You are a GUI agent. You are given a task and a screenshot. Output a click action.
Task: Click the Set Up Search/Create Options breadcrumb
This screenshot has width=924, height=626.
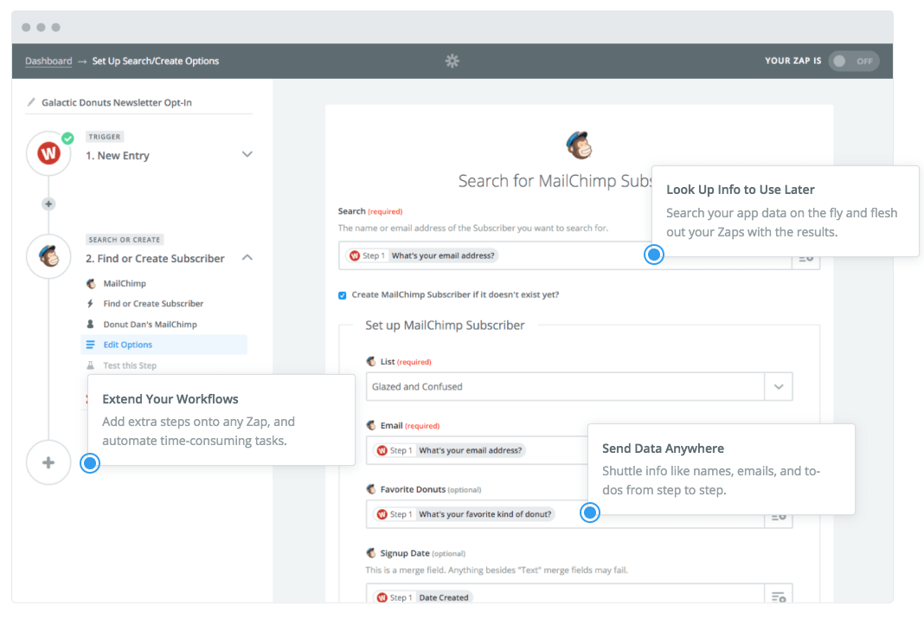click(x=156, y=61)
